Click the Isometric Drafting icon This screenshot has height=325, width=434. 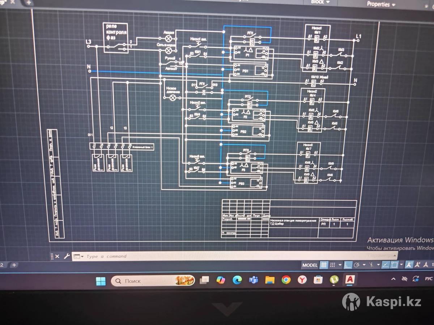point(371,265)
